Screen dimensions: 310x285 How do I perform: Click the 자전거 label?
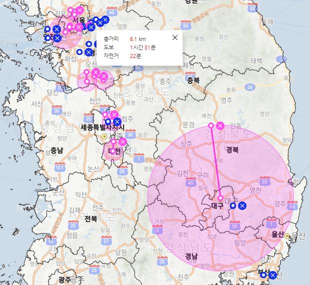click(111, 56)
